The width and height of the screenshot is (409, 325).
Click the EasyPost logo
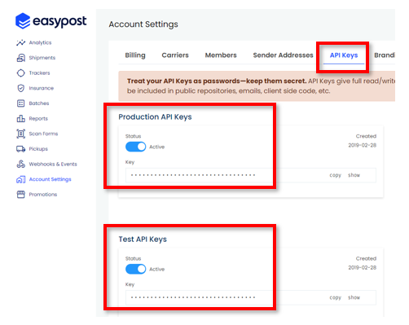click(x=51, y=21)
